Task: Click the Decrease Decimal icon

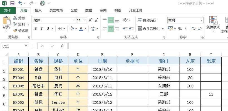Action: [200, 29]
